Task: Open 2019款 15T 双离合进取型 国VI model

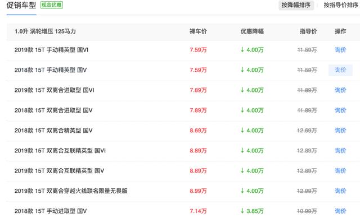Action: (54, 90)
